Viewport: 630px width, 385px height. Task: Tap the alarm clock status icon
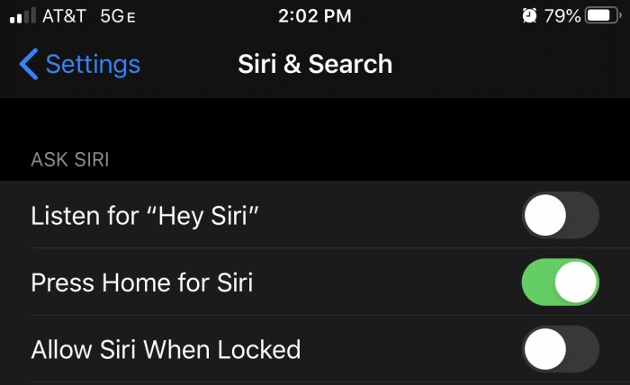coord(529,15)
